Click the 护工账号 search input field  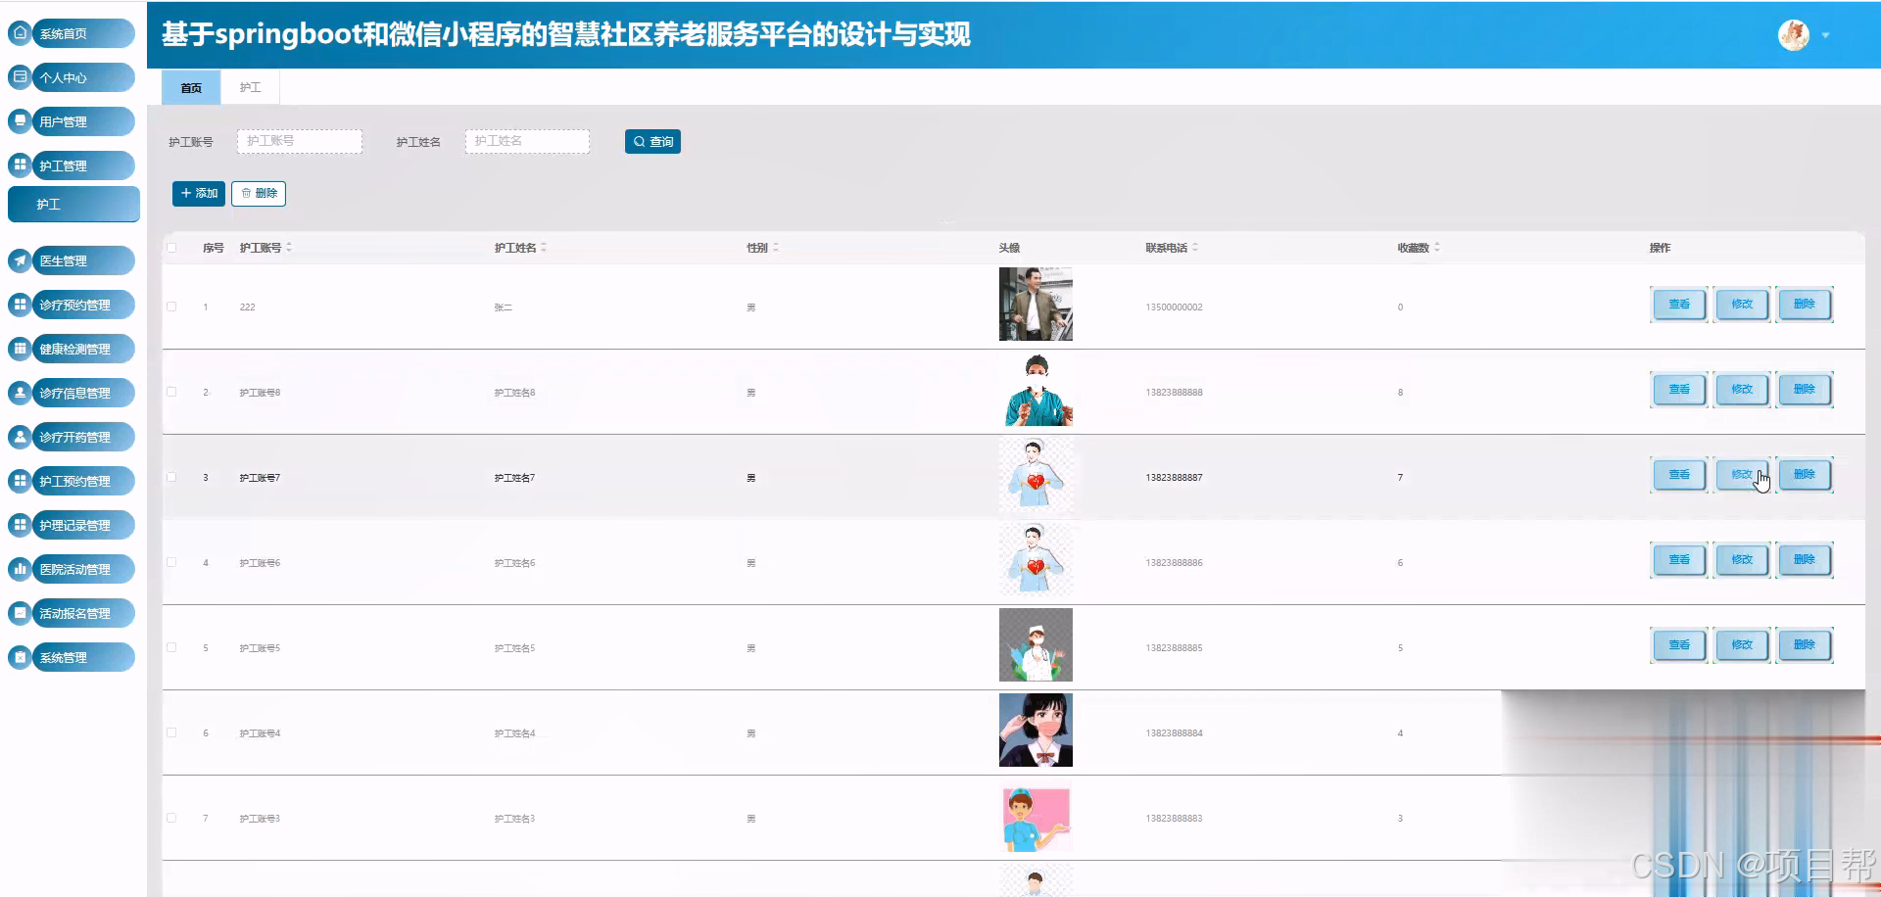point(300,141)
